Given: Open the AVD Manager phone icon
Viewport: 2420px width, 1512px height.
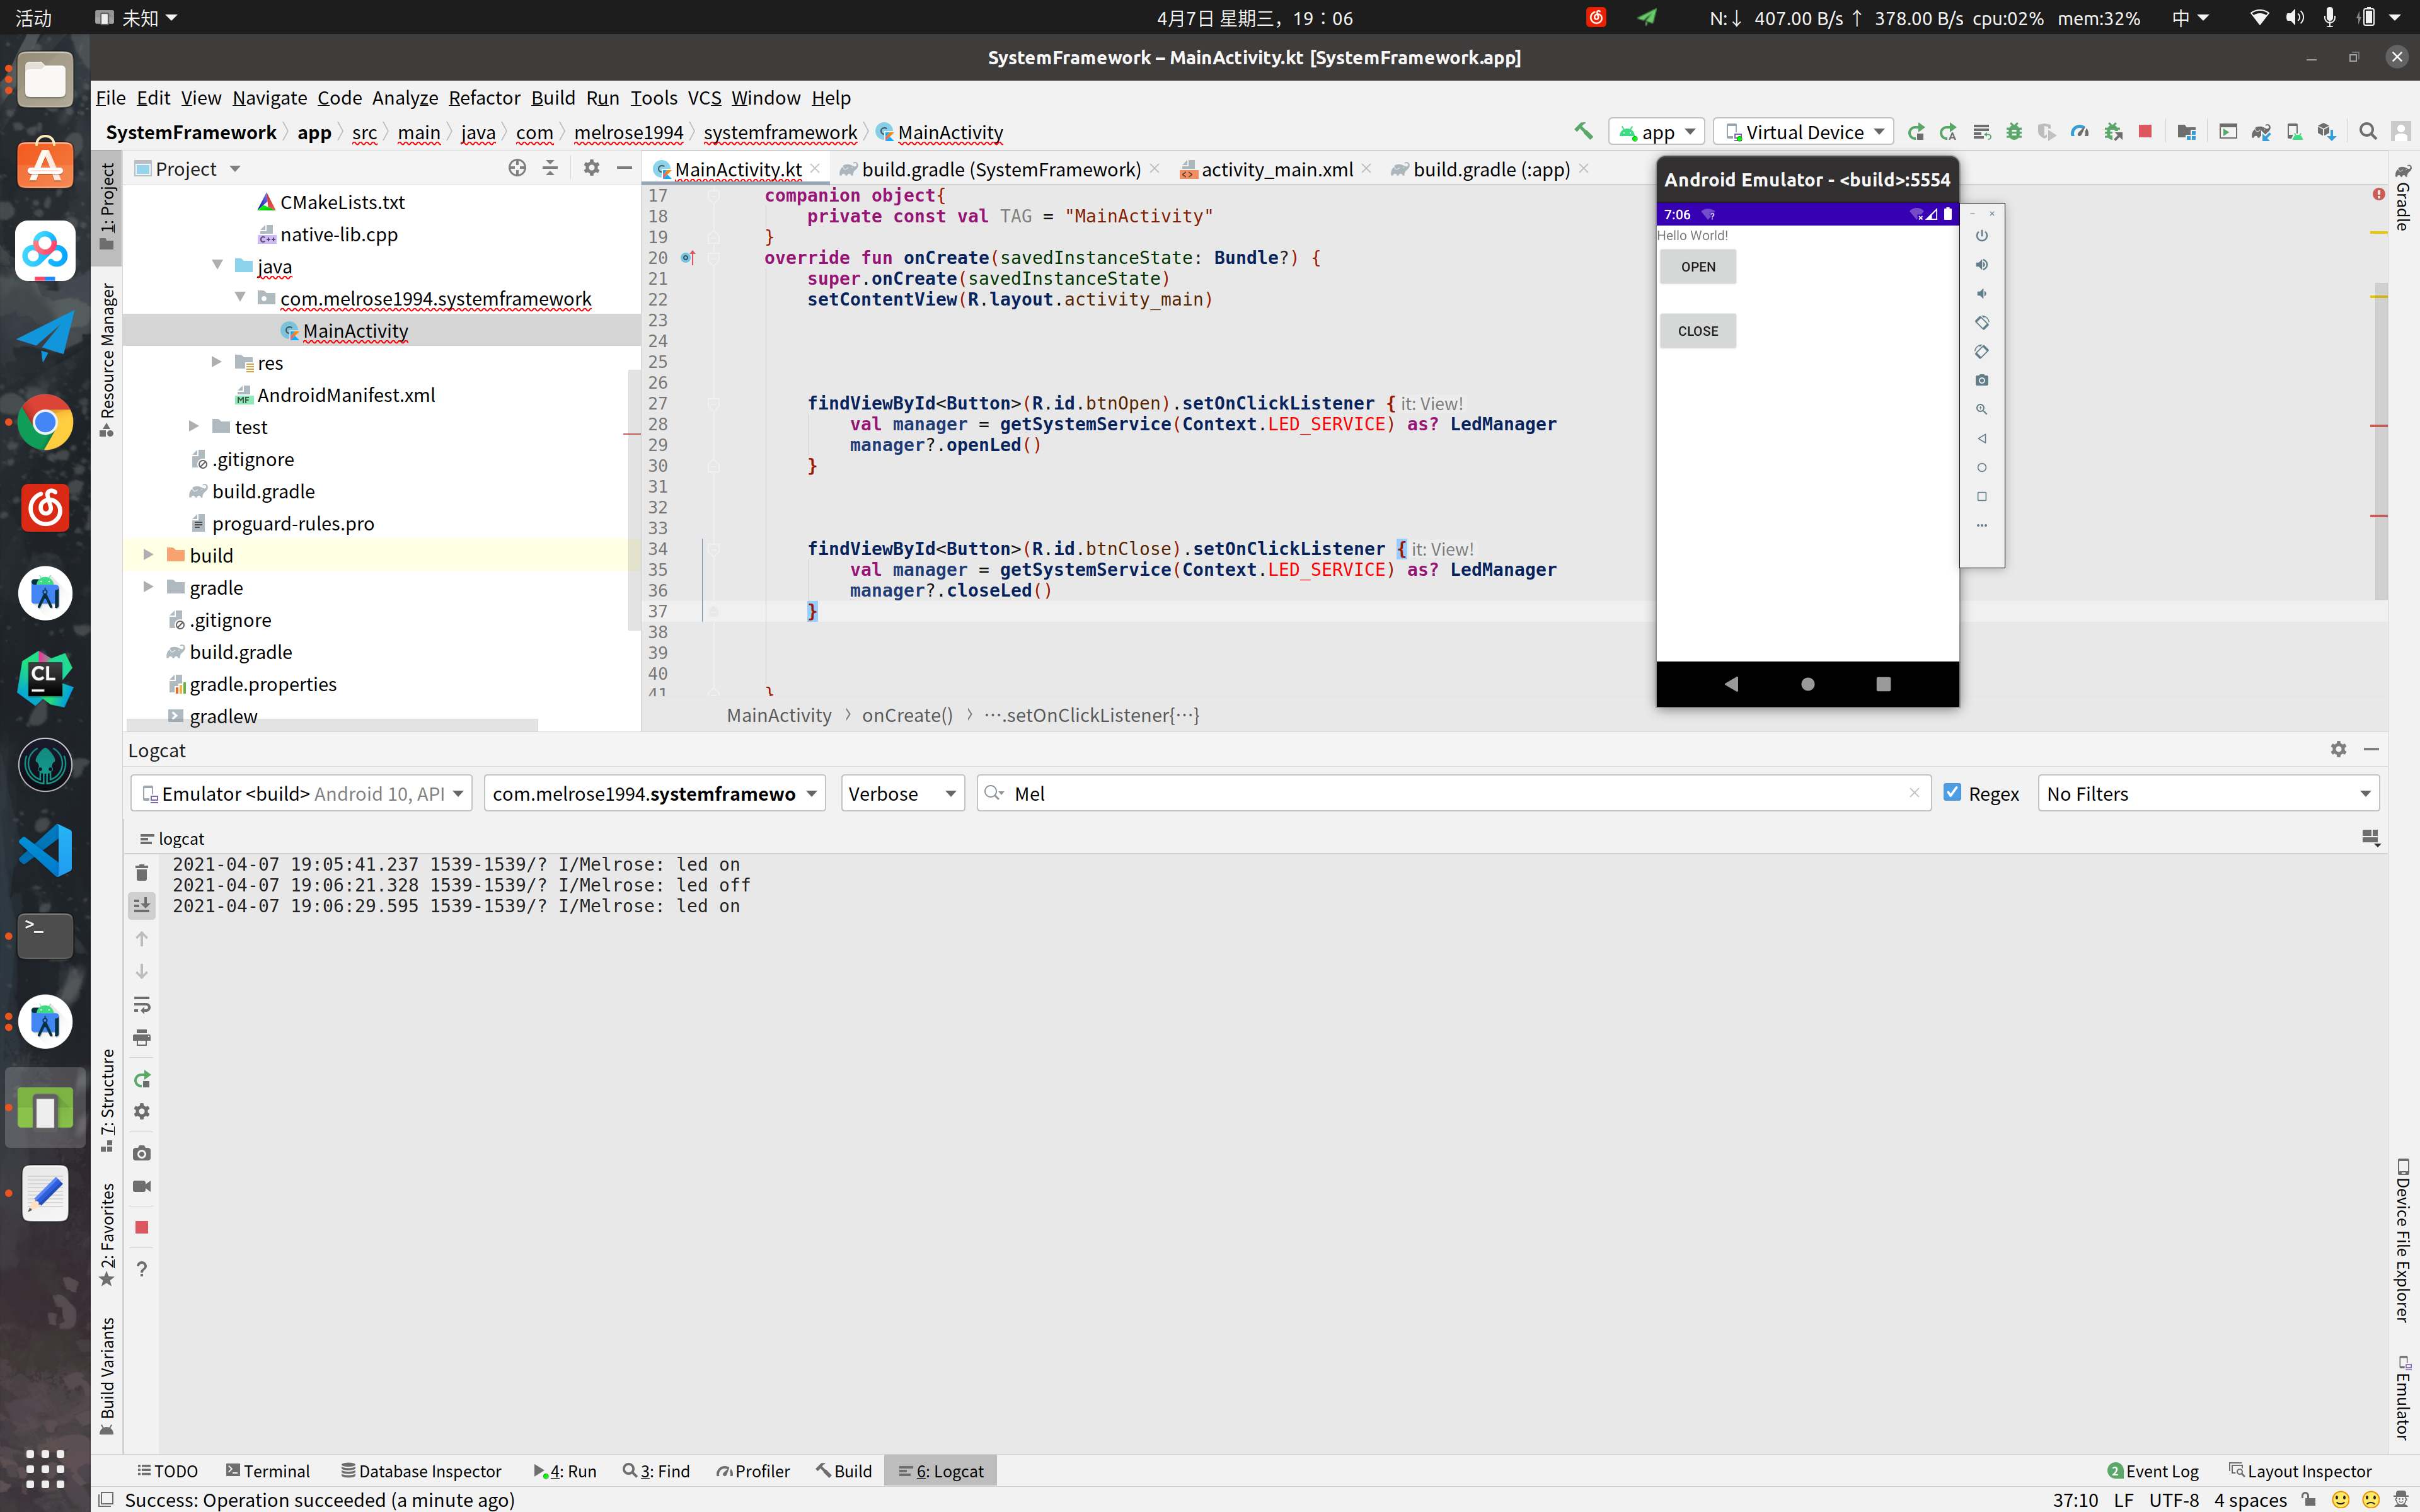Looking at the screenshot, I should coord(2294,132).
